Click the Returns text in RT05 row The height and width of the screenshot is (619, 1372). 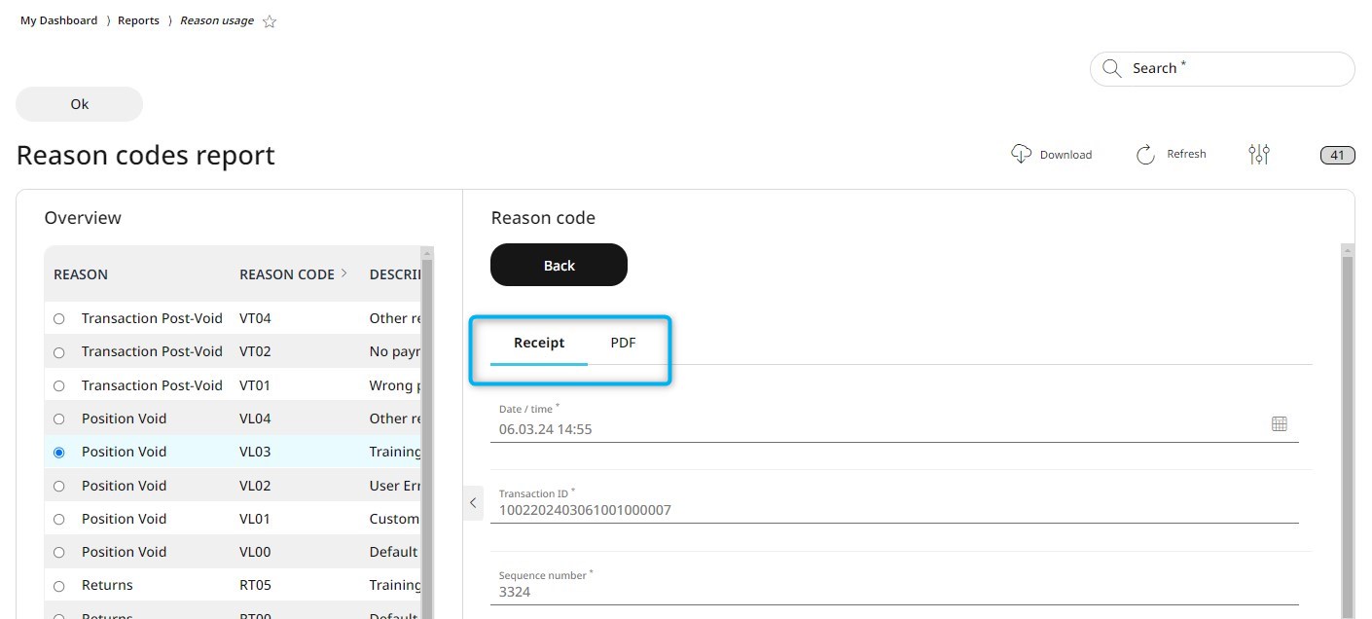[107, 585]
